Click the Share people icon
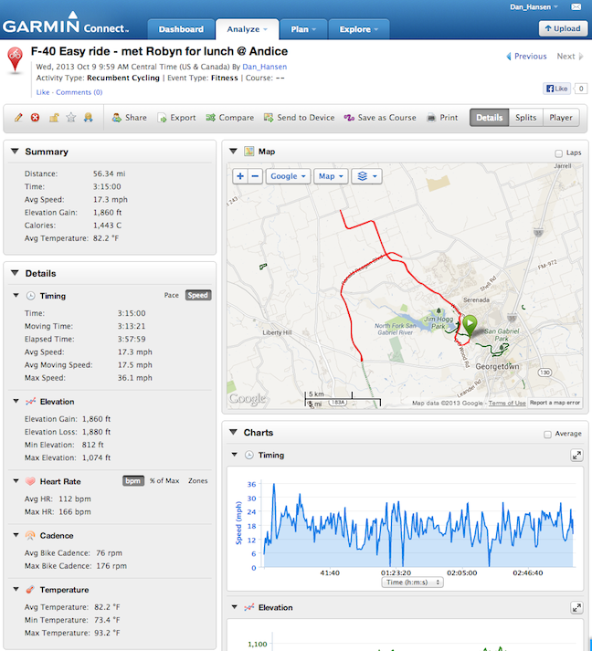Image resolution: width=592 pixels, height=651 pixels. pos(117,118)
